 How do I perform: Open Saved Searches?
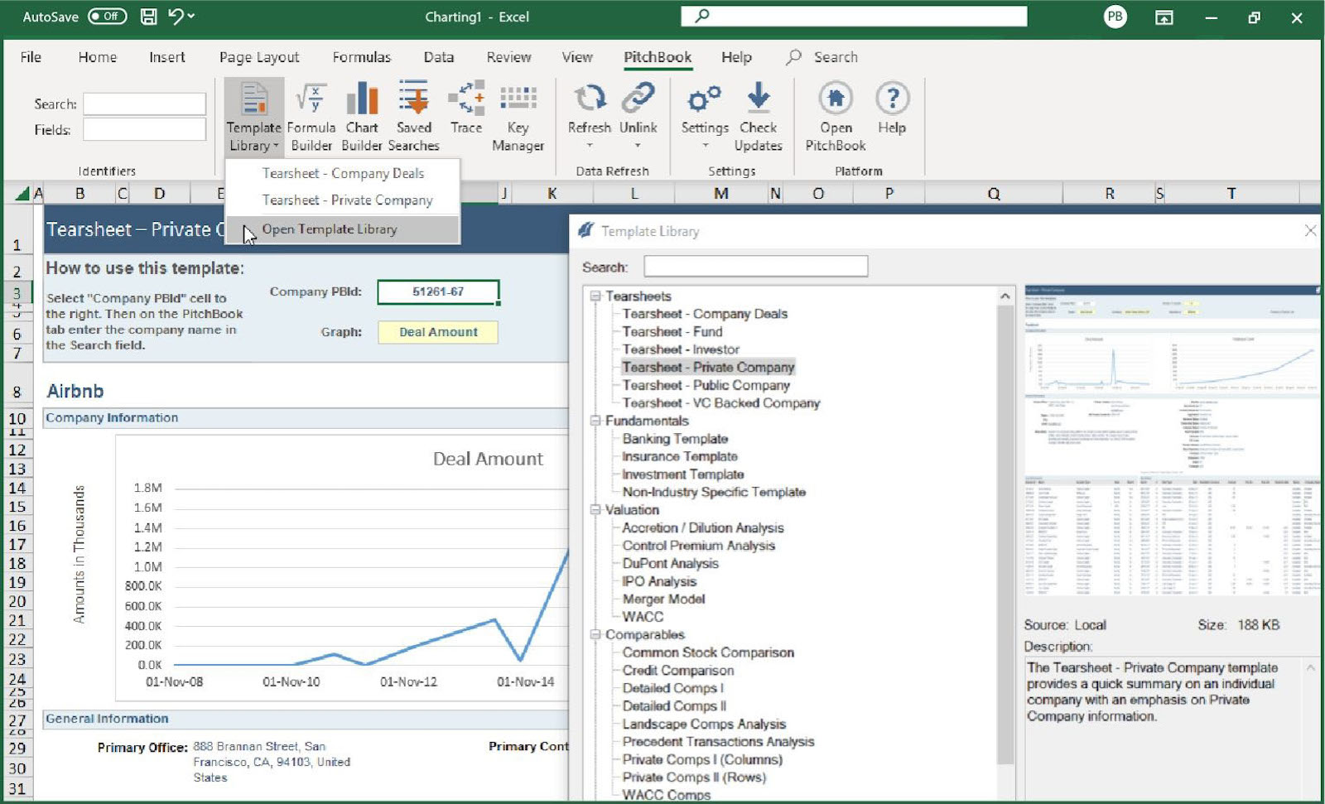[x=414, y=117]
